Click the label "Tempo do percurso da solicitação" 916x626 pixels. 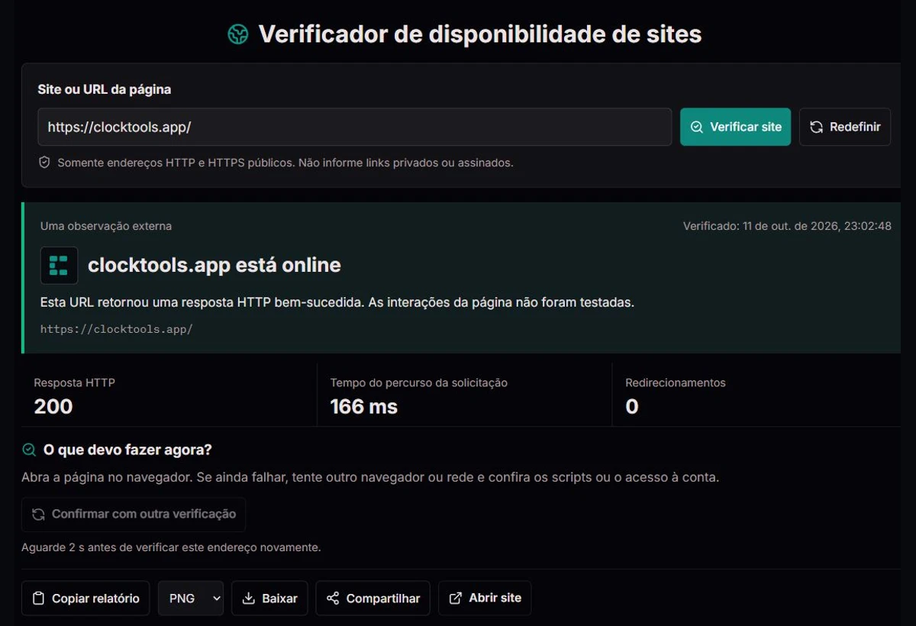pyautogui.click(x=419, y=382)
